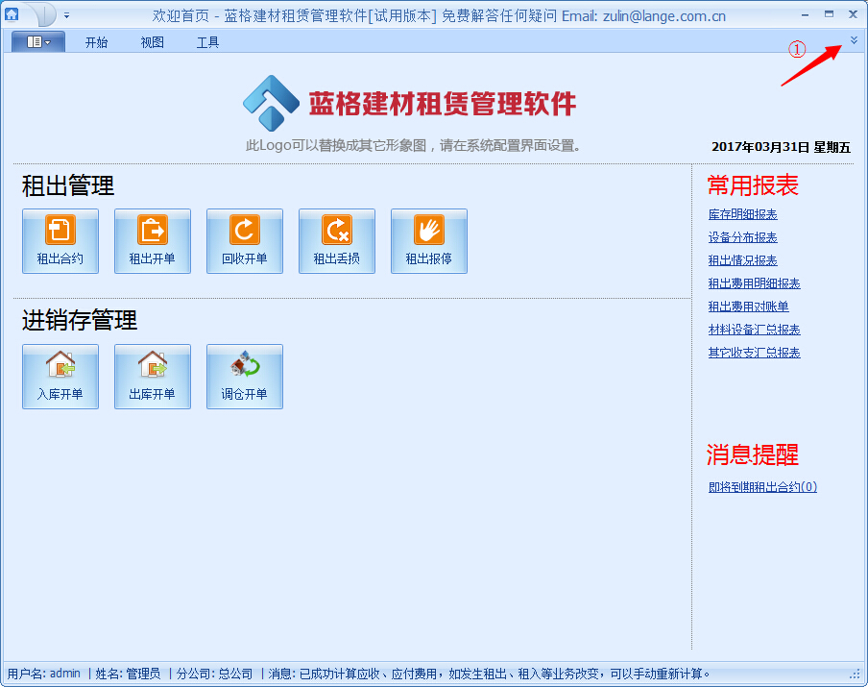Open the 入库开单 stock-in order module
This screenshot has width=868, height=687.
[x=60, y=377]
